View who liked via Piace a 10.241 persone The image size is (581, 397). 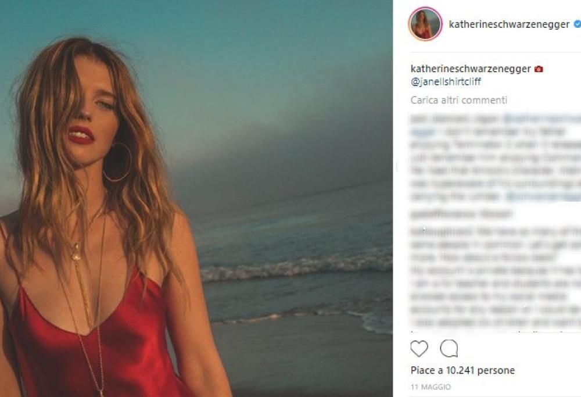[x=464, y=370]
